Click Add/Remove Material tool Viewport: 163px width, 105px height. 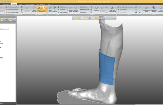point(154,9)
